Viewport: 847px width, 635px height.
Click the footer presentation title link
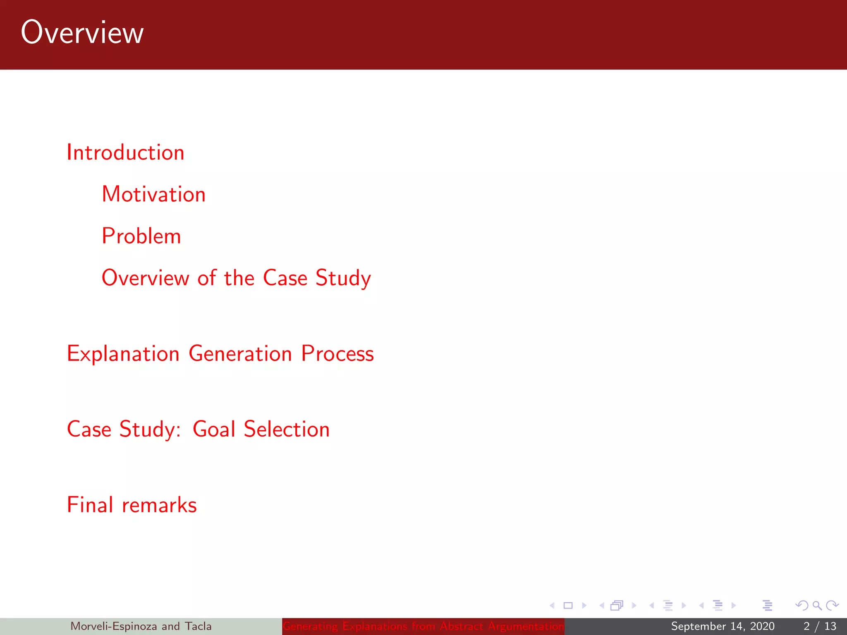click(x=423, y=626)
